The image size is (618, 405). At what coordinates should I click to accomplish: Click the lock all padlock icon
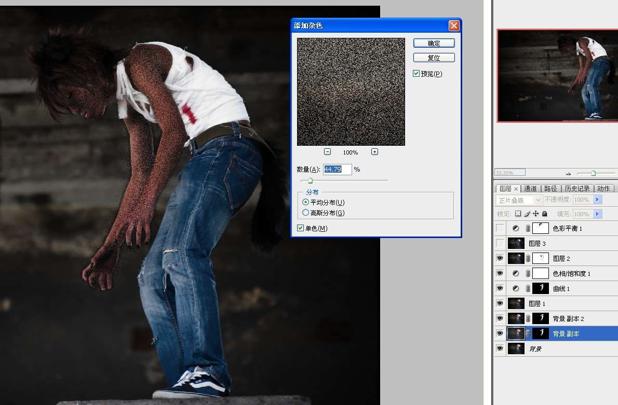pyautogui.click(x=545, y=214)
